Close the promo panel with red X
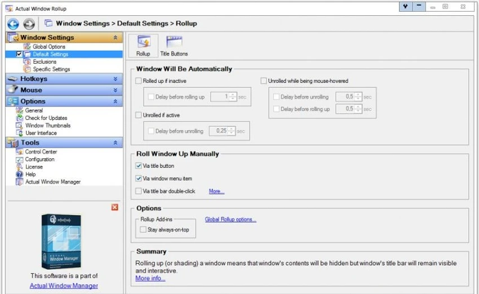This screenshot has width=479, height=294. (x=115, y=207)
